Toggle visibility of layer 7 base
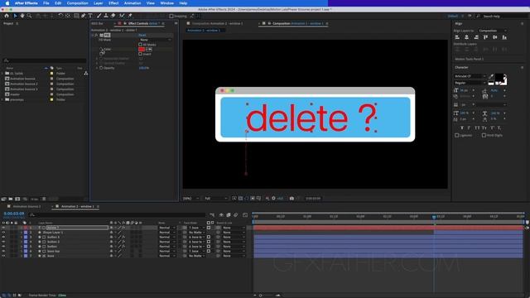This screenshot has width=530, height=298. click(x=3, y=256)
